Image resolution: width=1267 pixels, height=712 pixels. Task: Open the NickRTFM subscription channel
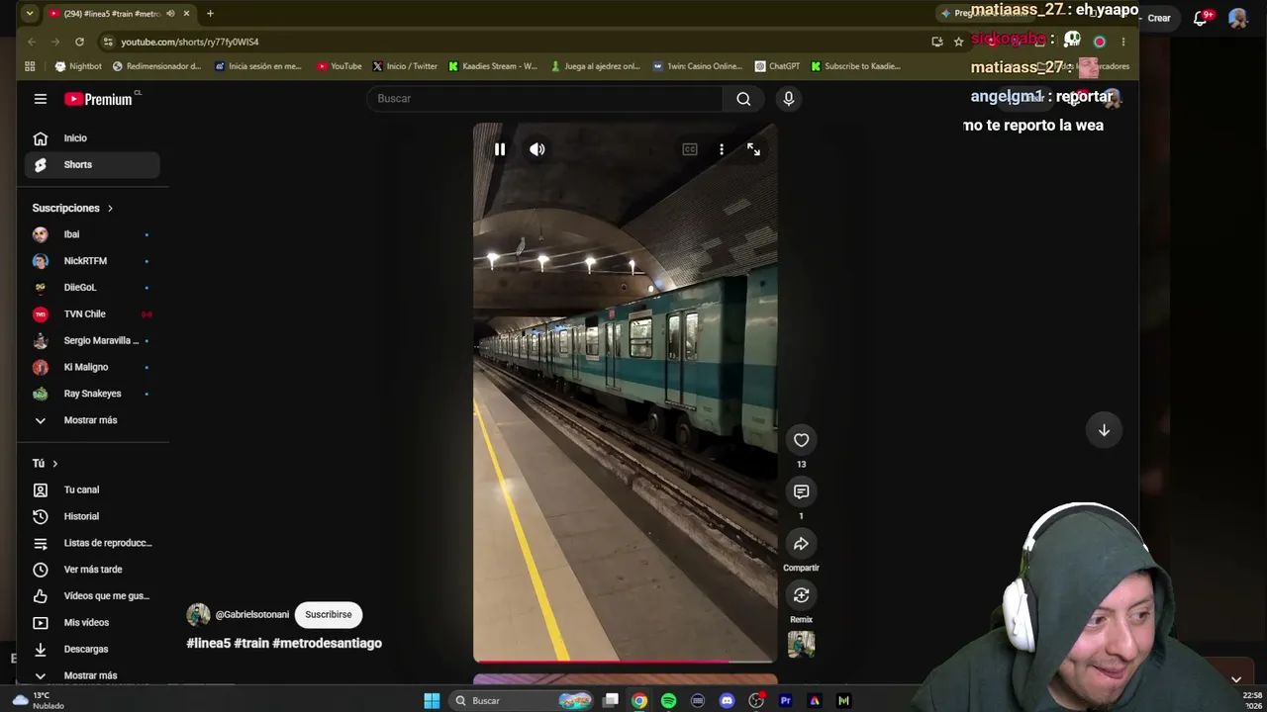[x=92, y=261]
